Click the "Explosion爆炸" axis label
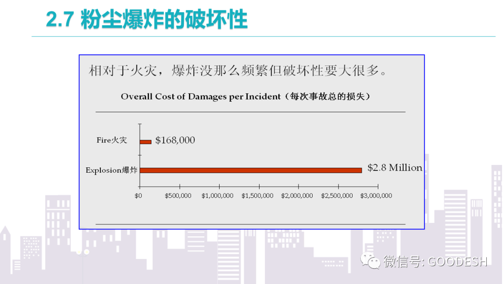The width and height of the screenshot is (504, 284). coord(112,170)
